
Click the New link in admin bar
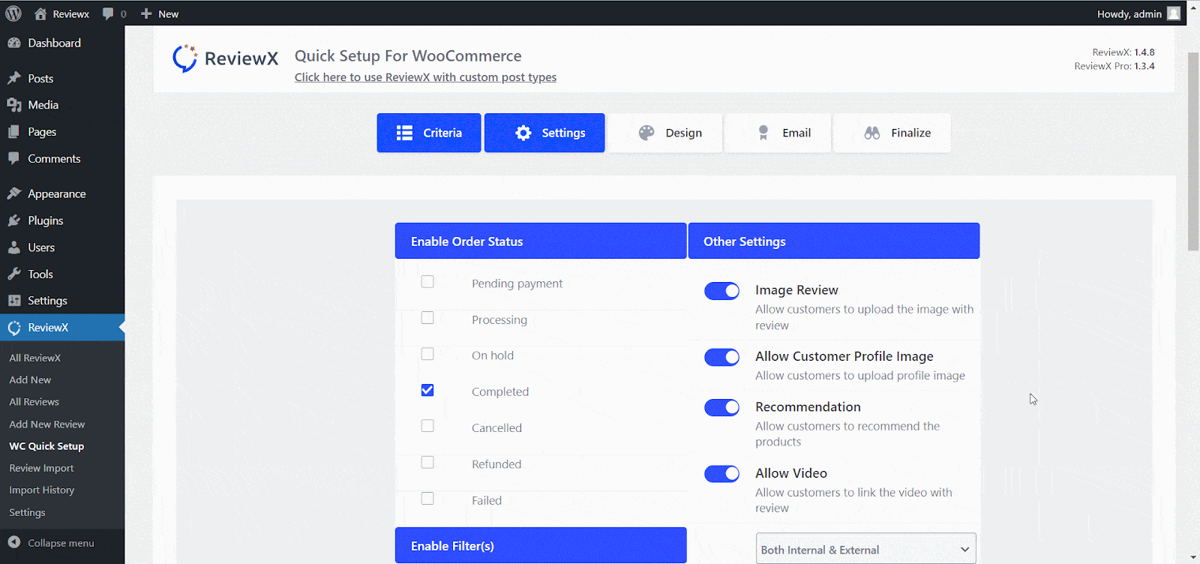coord(160,13)
